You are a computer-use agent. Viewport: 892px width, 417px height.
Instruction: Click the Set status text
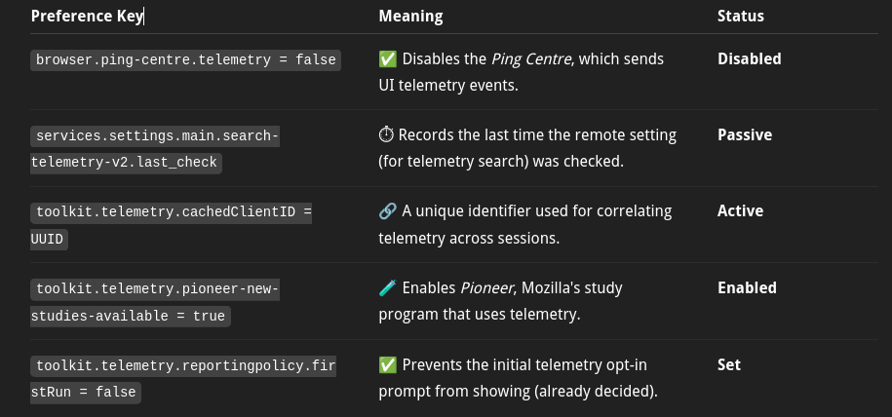pyautogui.click(x=729, y=364)
